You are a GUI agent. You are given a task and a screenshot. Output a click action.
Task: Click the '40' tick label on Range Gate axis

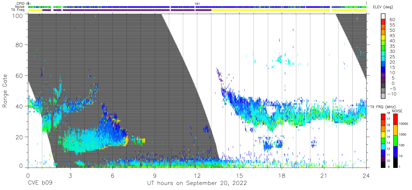[19, 106]
